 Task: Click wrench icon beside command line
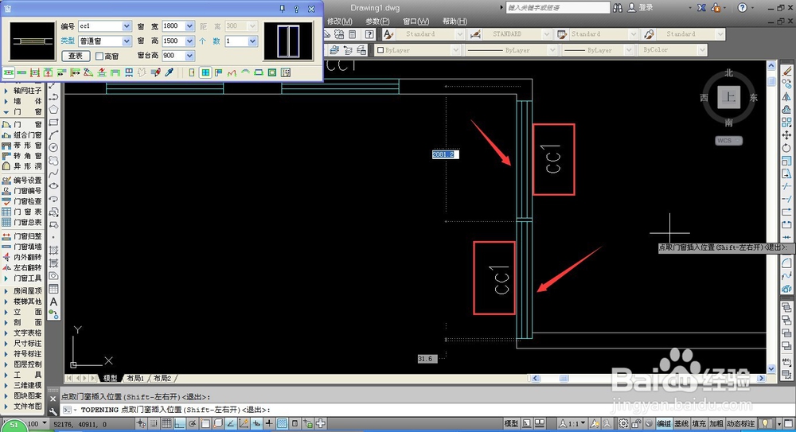(x=53, y=411)
